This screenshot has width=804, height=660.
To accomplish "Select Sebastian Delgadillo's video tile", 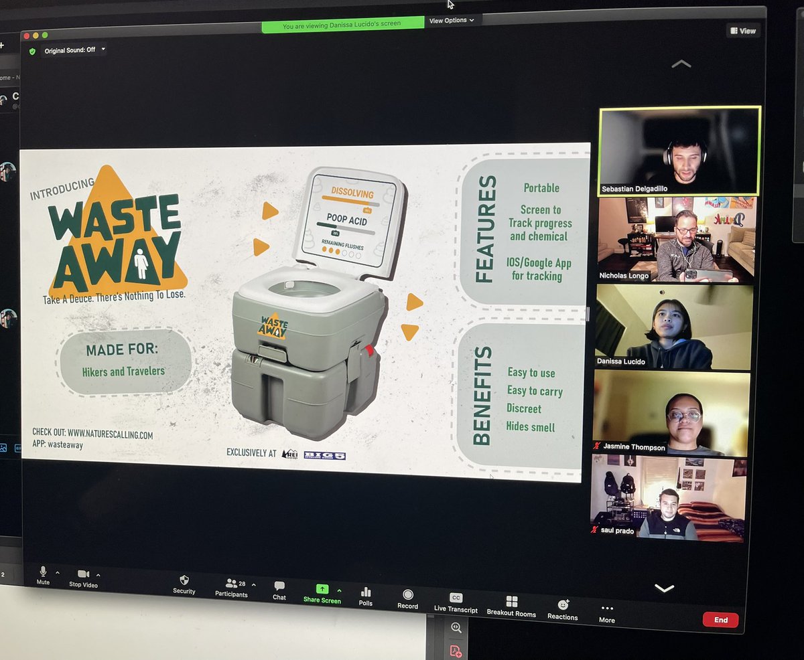I will (x=680, y=151).
